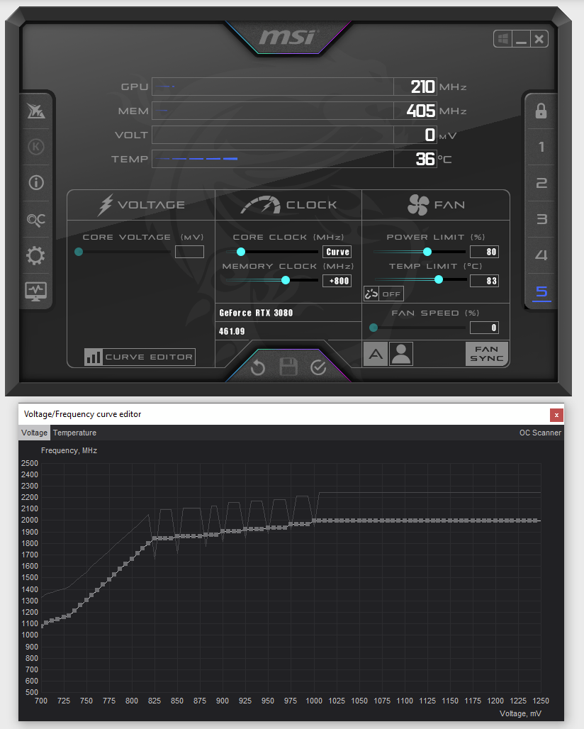Select the curve point at 1000 mV

coord(314,521)
